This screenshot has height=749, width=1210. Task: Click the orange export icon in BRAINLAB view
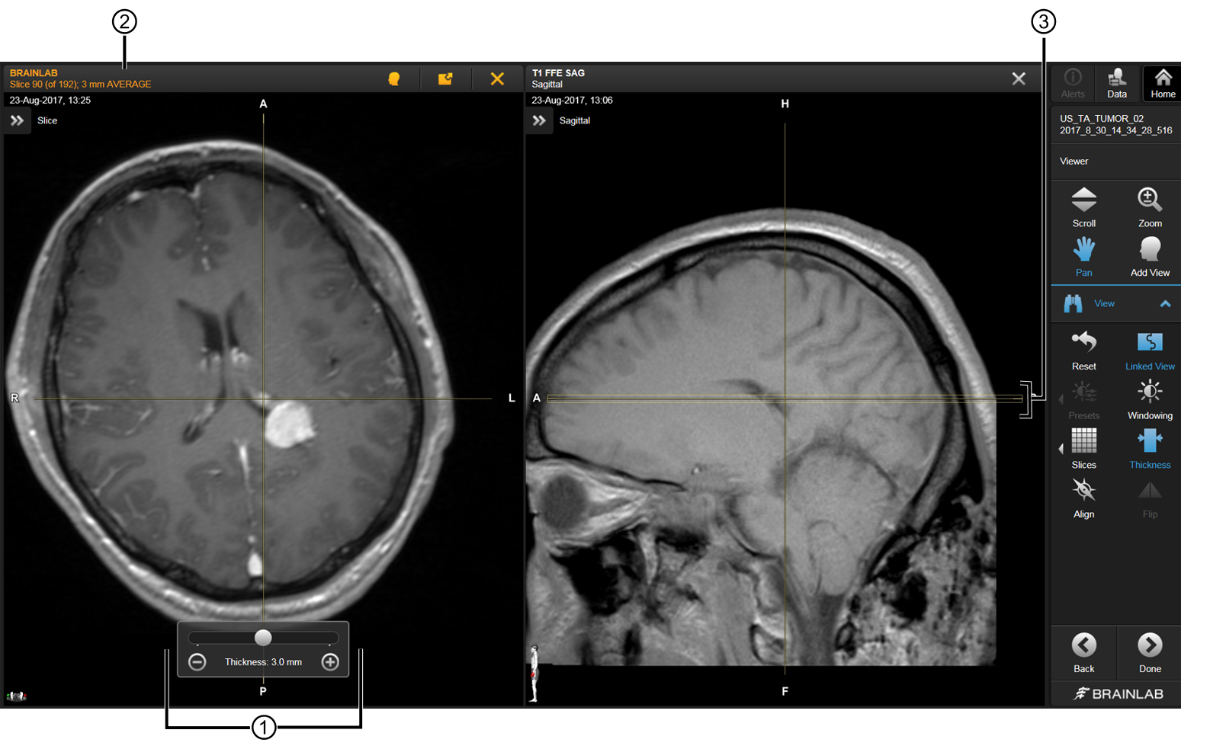[445, 78]
